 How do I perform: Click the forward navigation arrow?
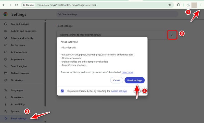click(x=10, y=5)
